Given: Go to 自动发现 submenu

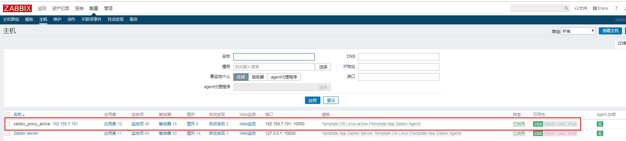Looking at the screenshot, I should click(116, 19).
